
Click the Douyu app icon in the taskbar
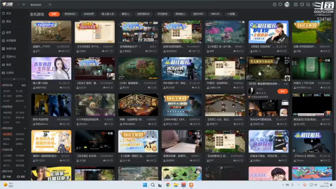click(x=191, y=185)
